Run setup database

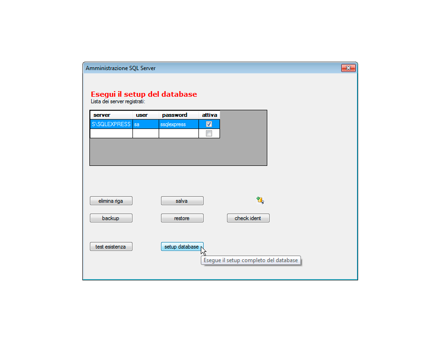182,247
